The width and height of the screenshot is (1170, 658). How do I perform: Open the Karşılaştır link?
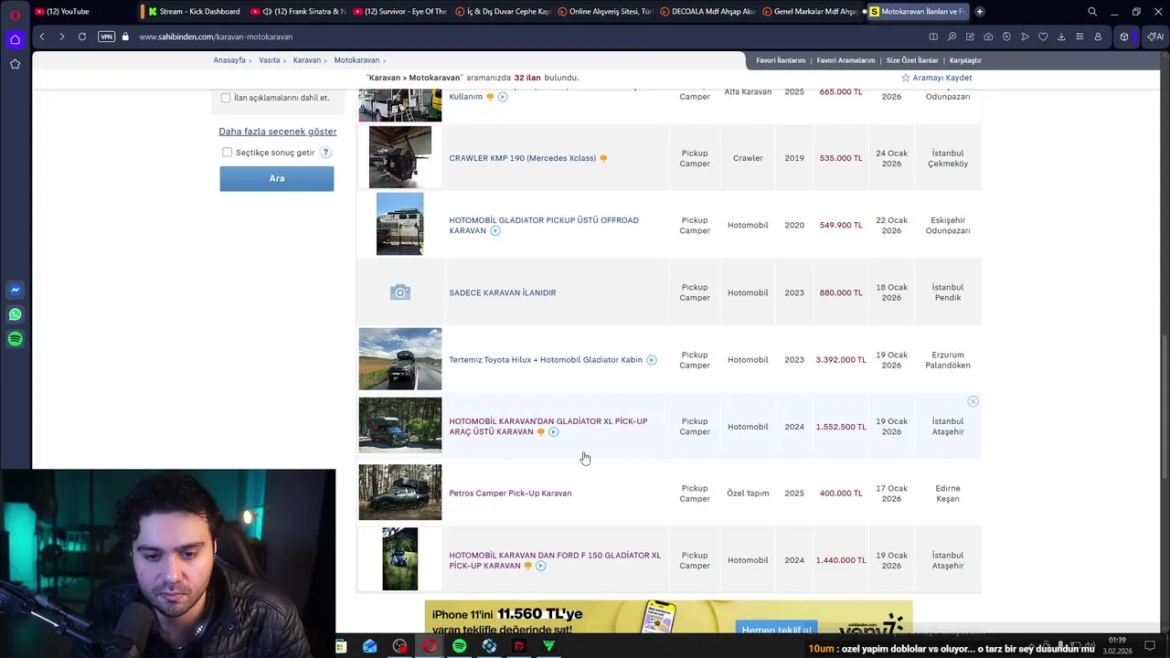pyautogui.click(x=965, y=60)
